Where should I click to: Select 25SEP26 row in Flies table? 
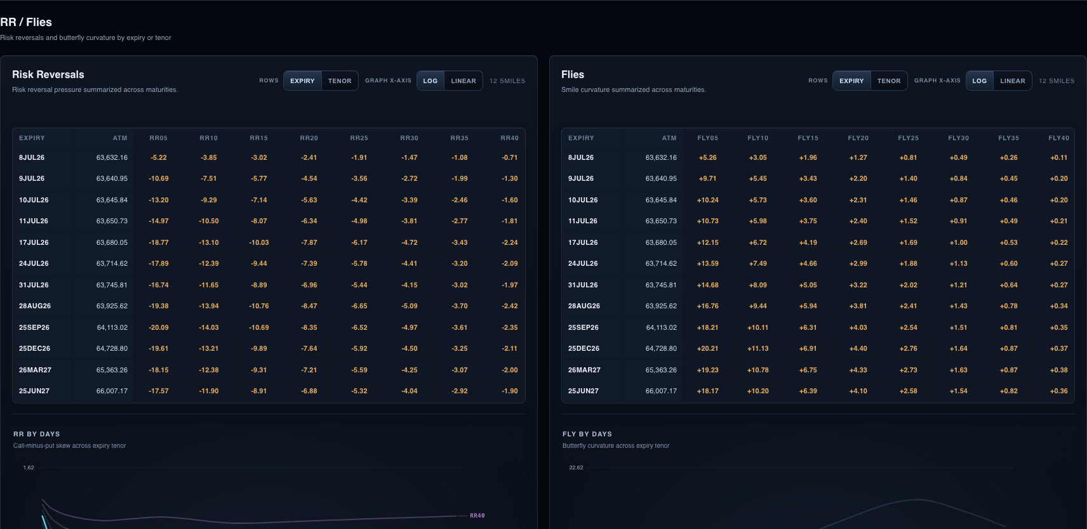click(x=818, y=327)
